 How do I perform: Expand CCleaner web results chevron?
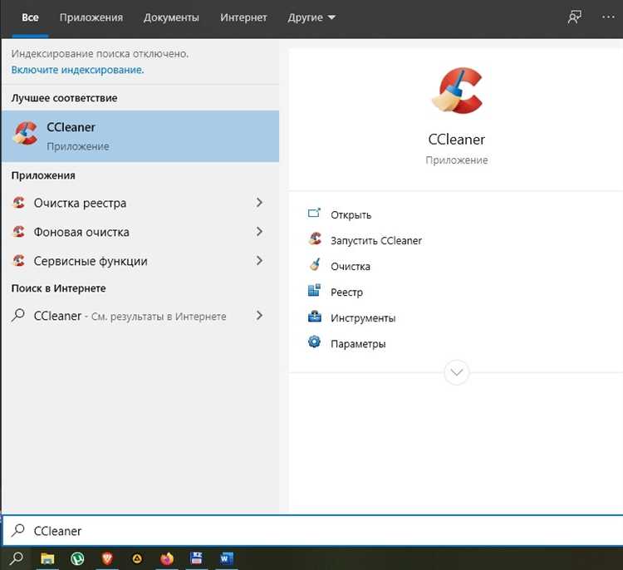click(259, 316)
